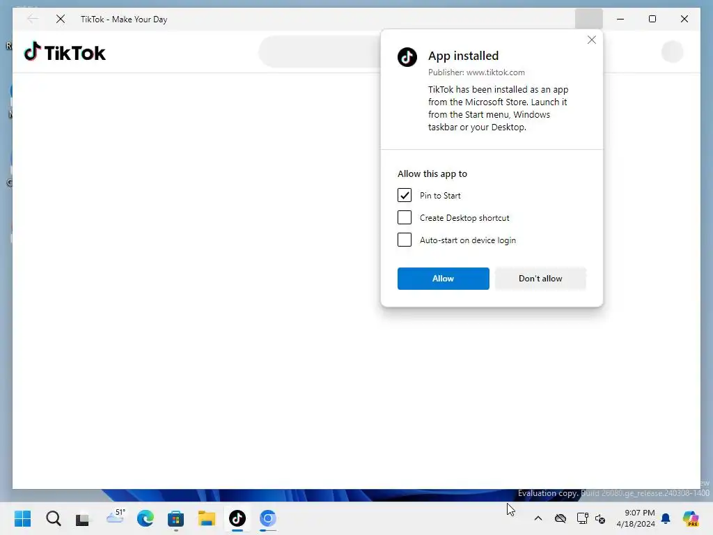
Task: Enable Auto-start on device login checkbox
Action: pos(405,240)
